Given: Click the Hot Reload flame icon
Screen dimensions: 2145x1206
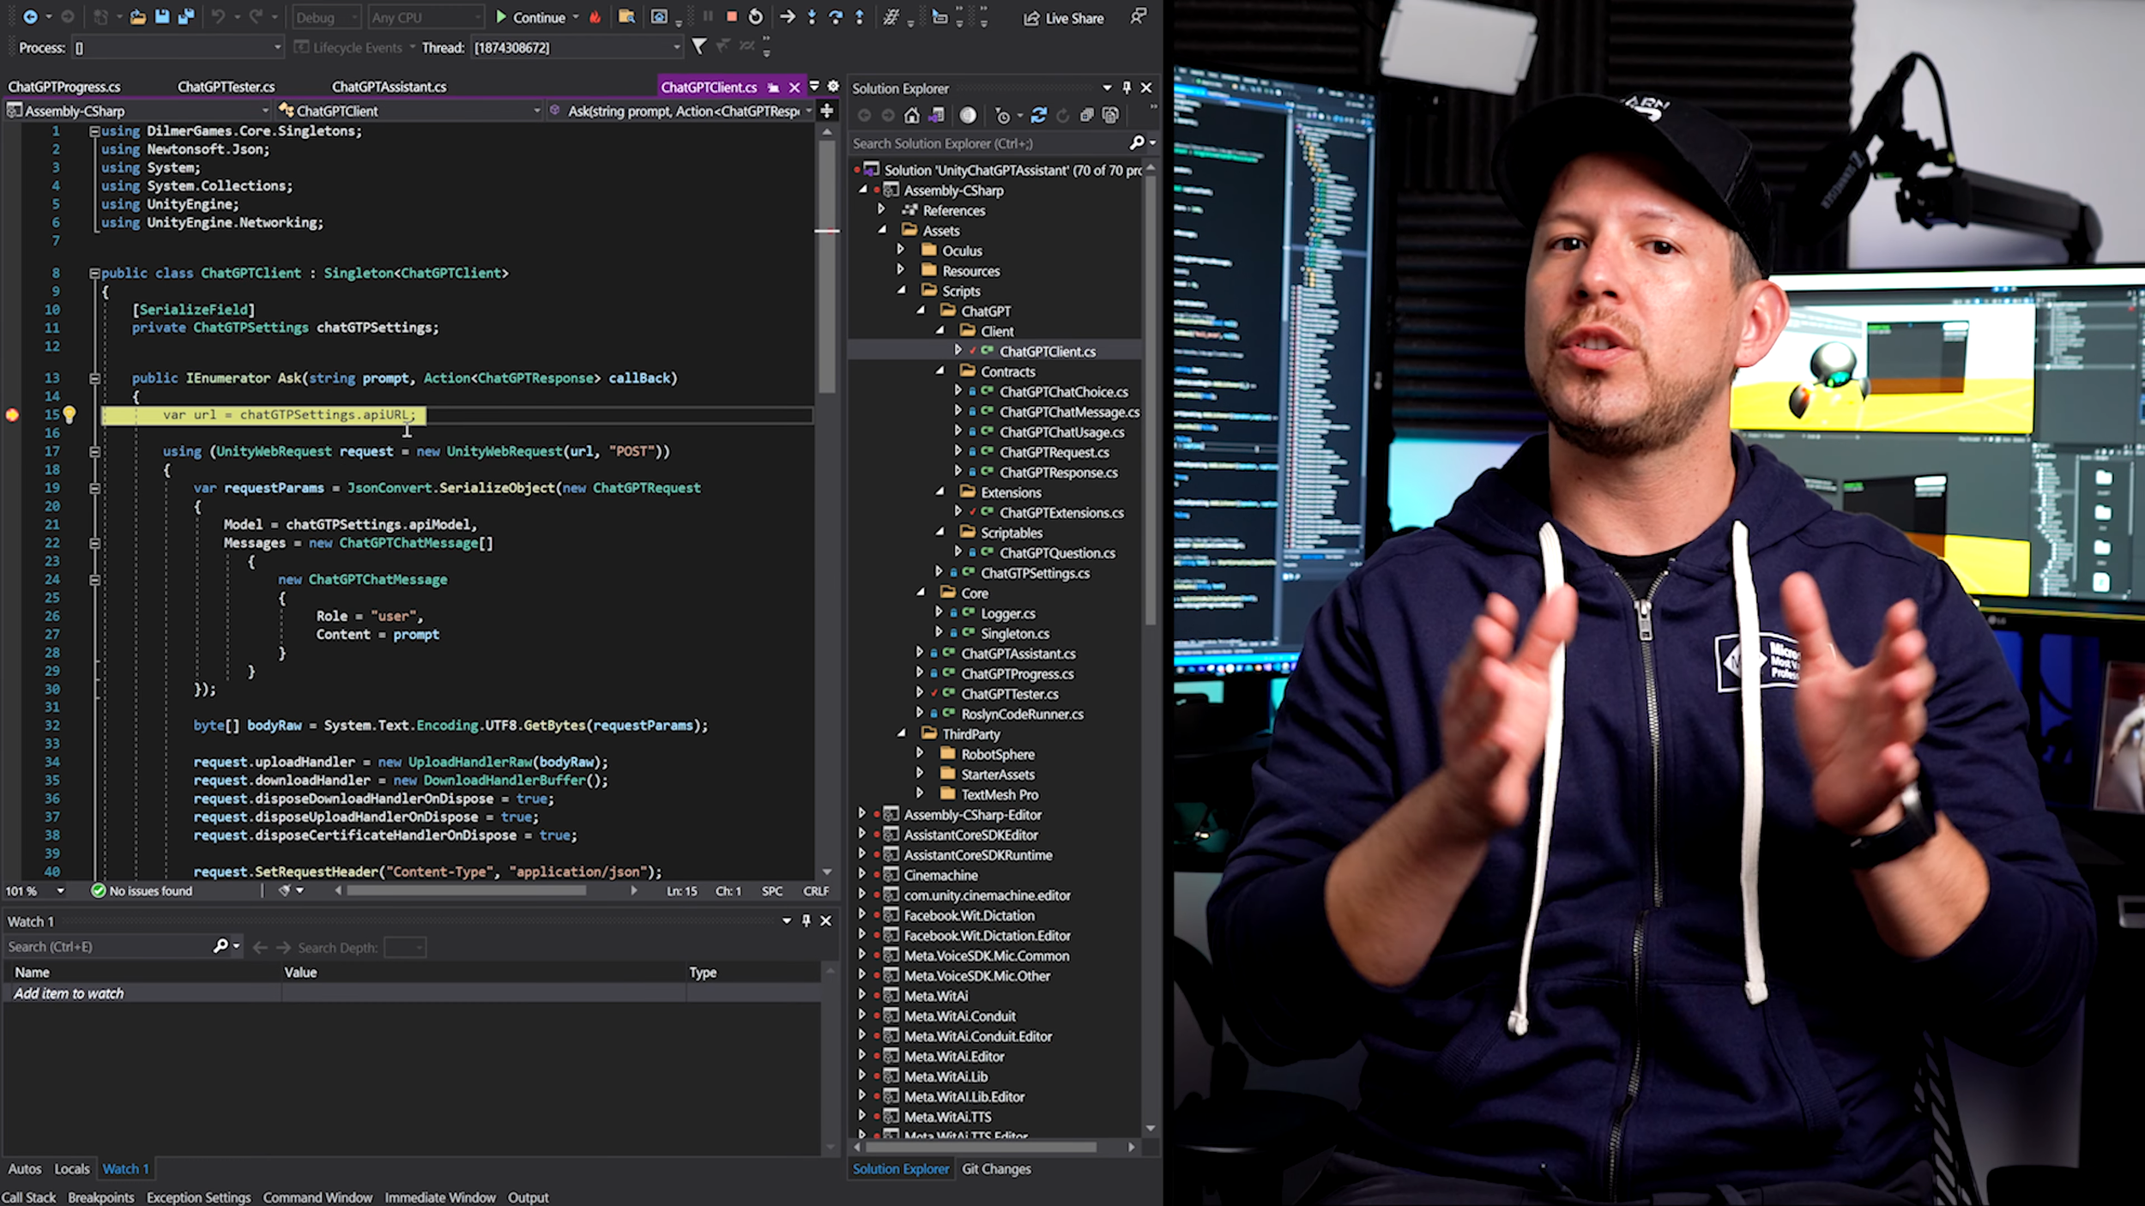Looking at the screenshot, I should [x=595, y=17].
